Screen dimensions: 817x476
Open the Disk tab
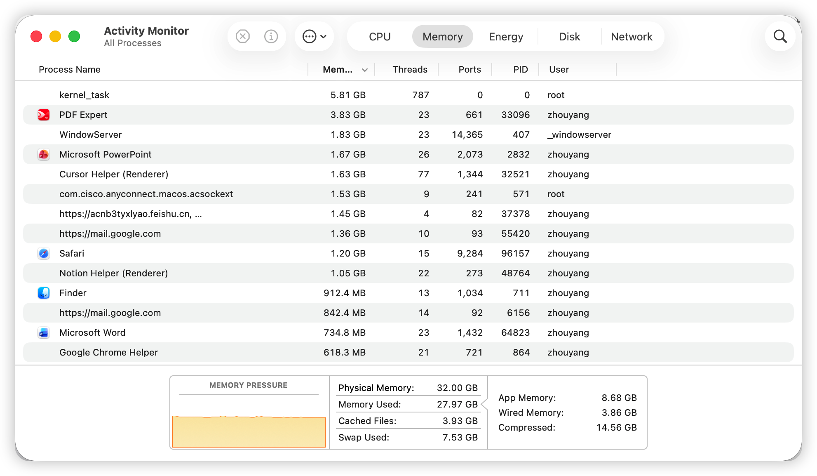(569, 36)
